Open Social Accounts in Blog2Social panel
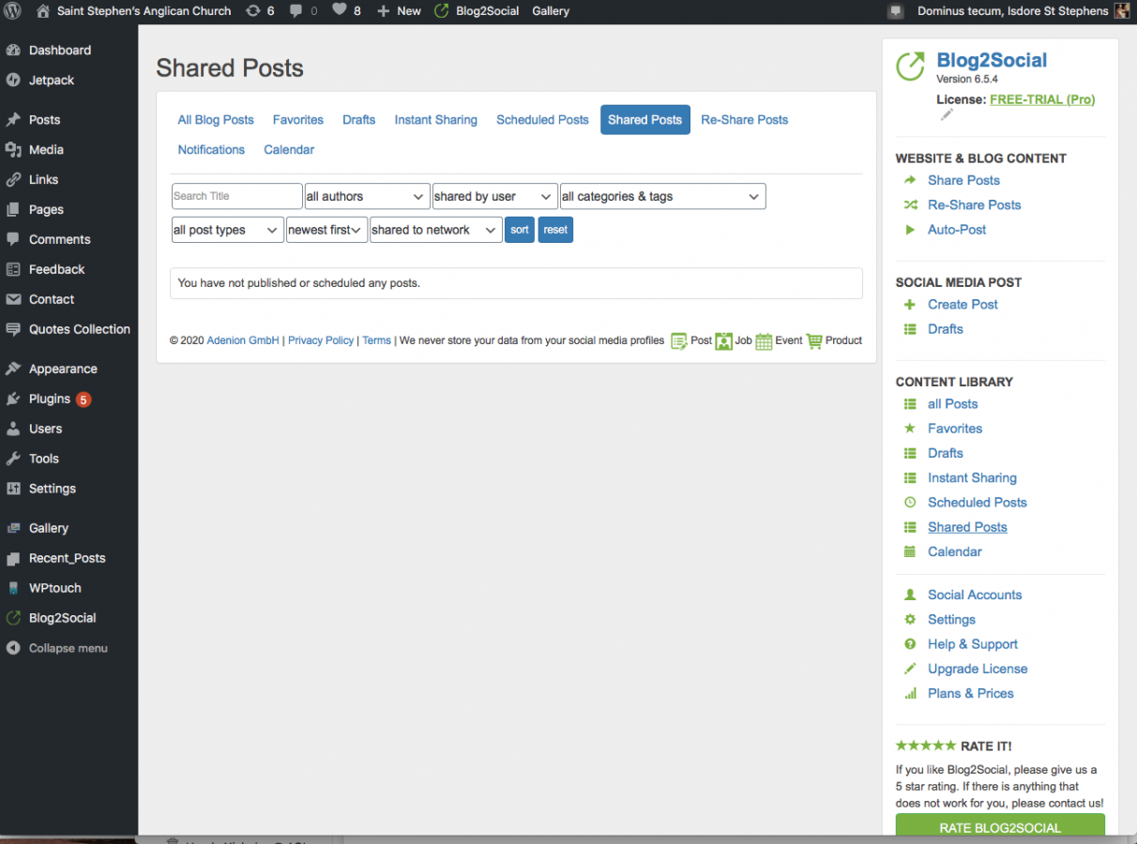This screenshot has width=1137, height=844. [975, 595]
